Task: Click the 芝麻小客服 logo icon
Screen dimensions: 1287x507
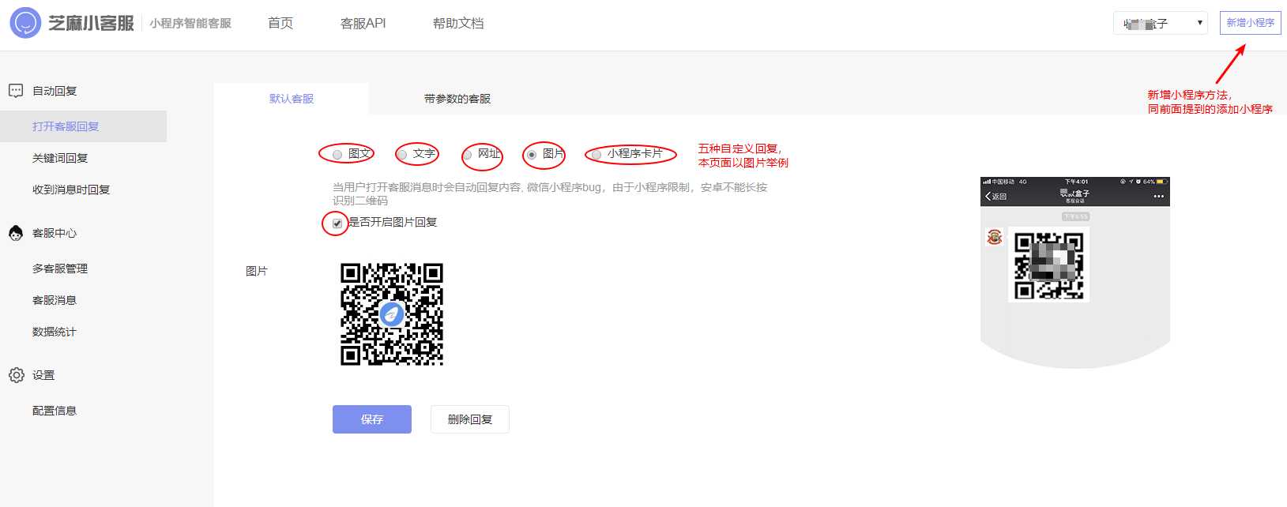Action: click(x=25, y=23)
